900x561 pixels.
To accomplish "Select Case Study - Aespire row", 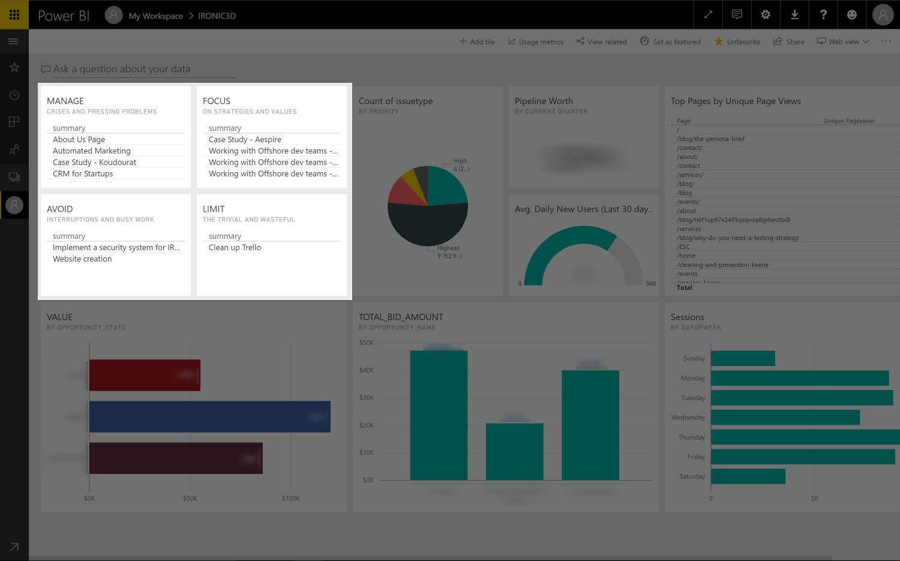I will [272, 139].
